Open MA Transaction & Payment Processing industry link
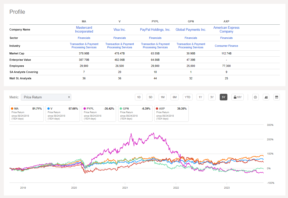The height and width of the screenshot is (198, 288). [x=84, y=46]
